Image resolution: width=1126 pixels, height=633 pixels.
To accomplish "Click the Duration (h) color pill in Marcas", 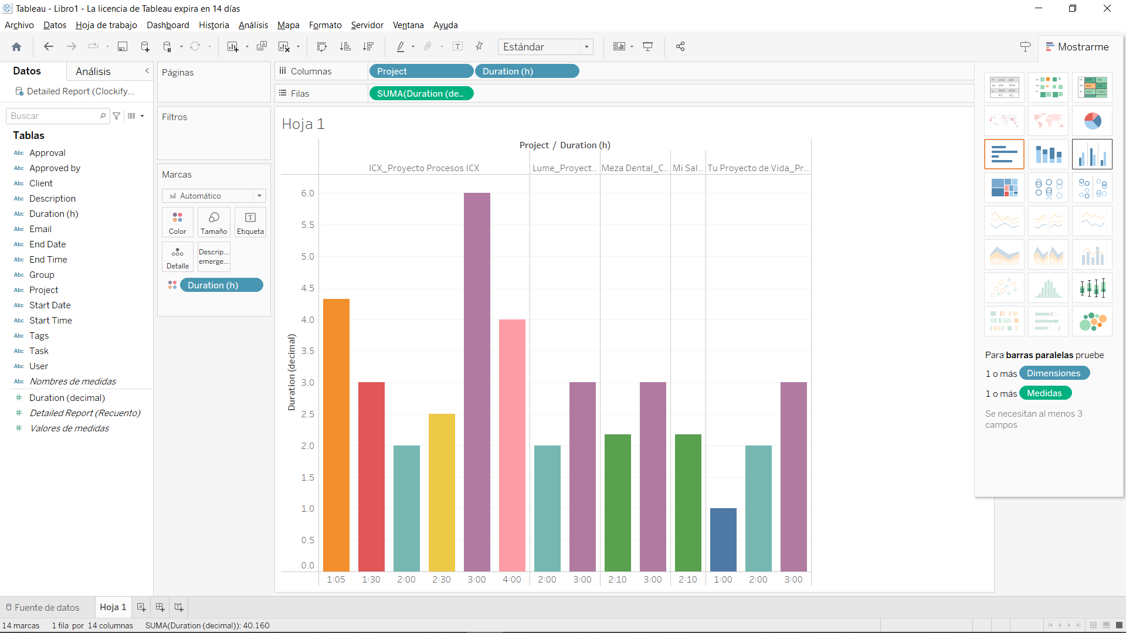I will 222,285.
